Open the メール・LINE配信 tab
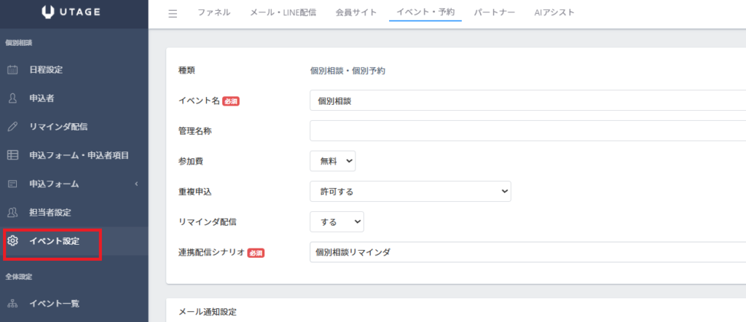 point(283,12)
